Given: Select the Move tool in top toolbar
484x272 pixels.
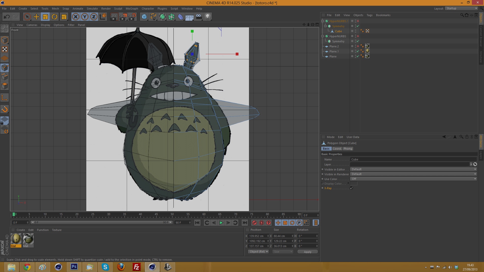Looking at the screenshot, I should tap(36, 17).
